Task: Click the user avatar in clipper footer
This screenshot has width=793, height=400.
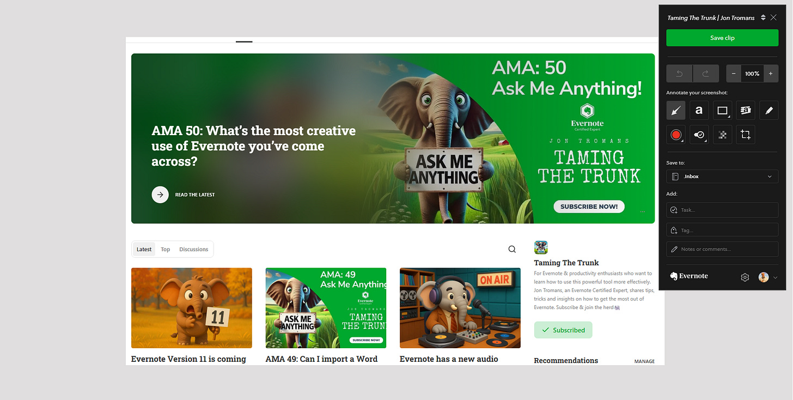Action: 764,277
